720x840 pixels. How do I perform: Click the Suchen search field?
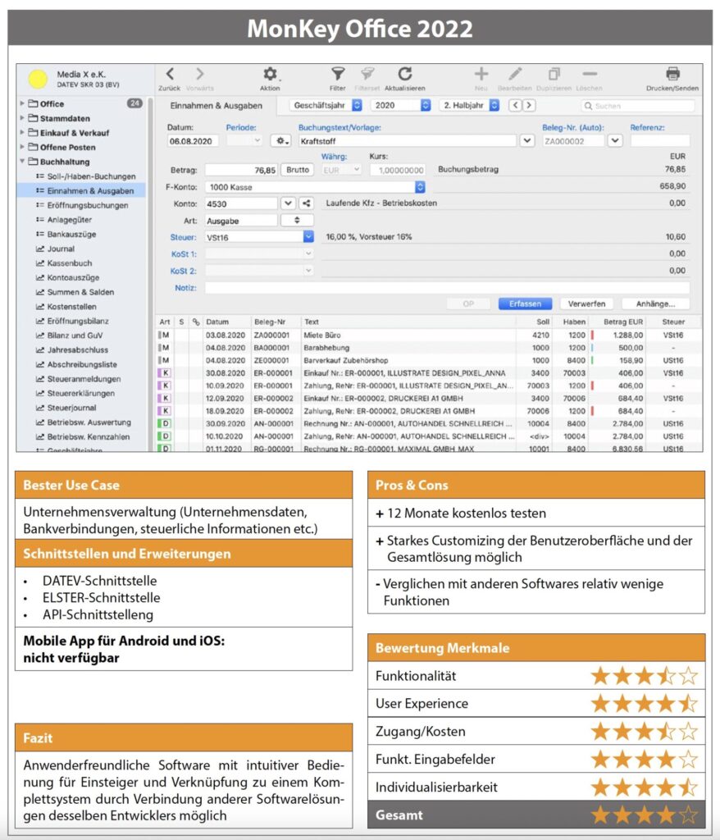pyautogui.click(x=637, y=106)
